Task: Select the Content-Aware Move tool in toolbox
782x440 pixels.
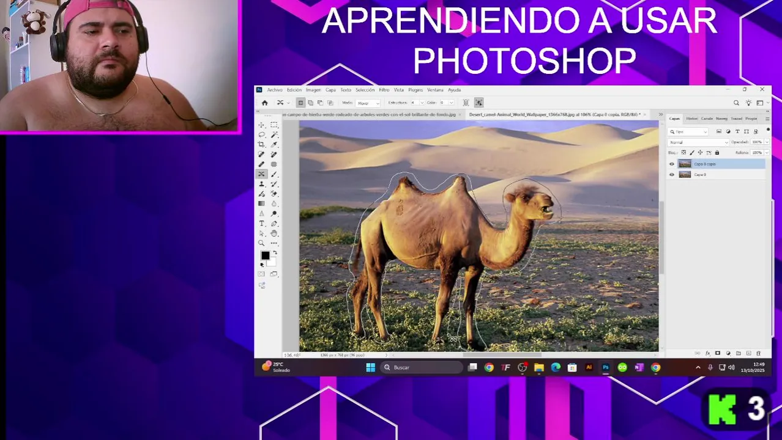Action: click(x=261, y=174)
